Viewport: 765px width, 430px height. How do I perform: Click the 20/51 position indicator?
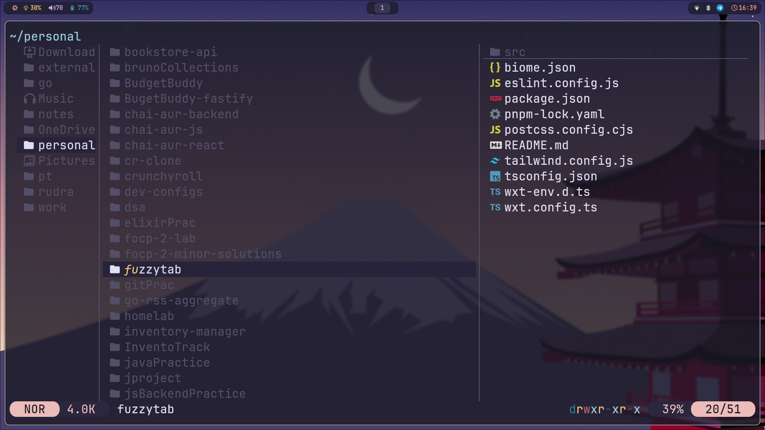point(723,409)
